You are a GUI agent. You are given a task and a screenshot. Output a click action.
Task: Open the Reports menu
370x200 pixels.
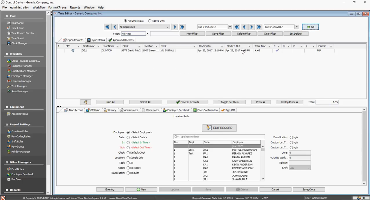tap(75, 7)
